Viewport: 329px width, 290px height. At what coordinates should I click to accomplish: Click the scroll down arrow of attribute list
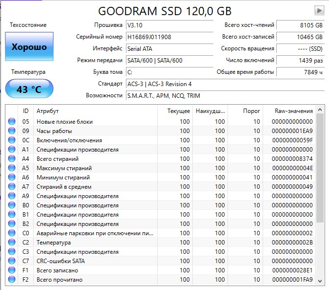pyautogui.click(x=320, y=281)
